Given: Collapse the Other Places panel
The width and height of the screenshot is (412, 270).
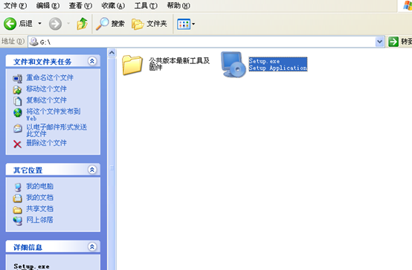Looking at the screenshot, I should click(x=92, y=170).
